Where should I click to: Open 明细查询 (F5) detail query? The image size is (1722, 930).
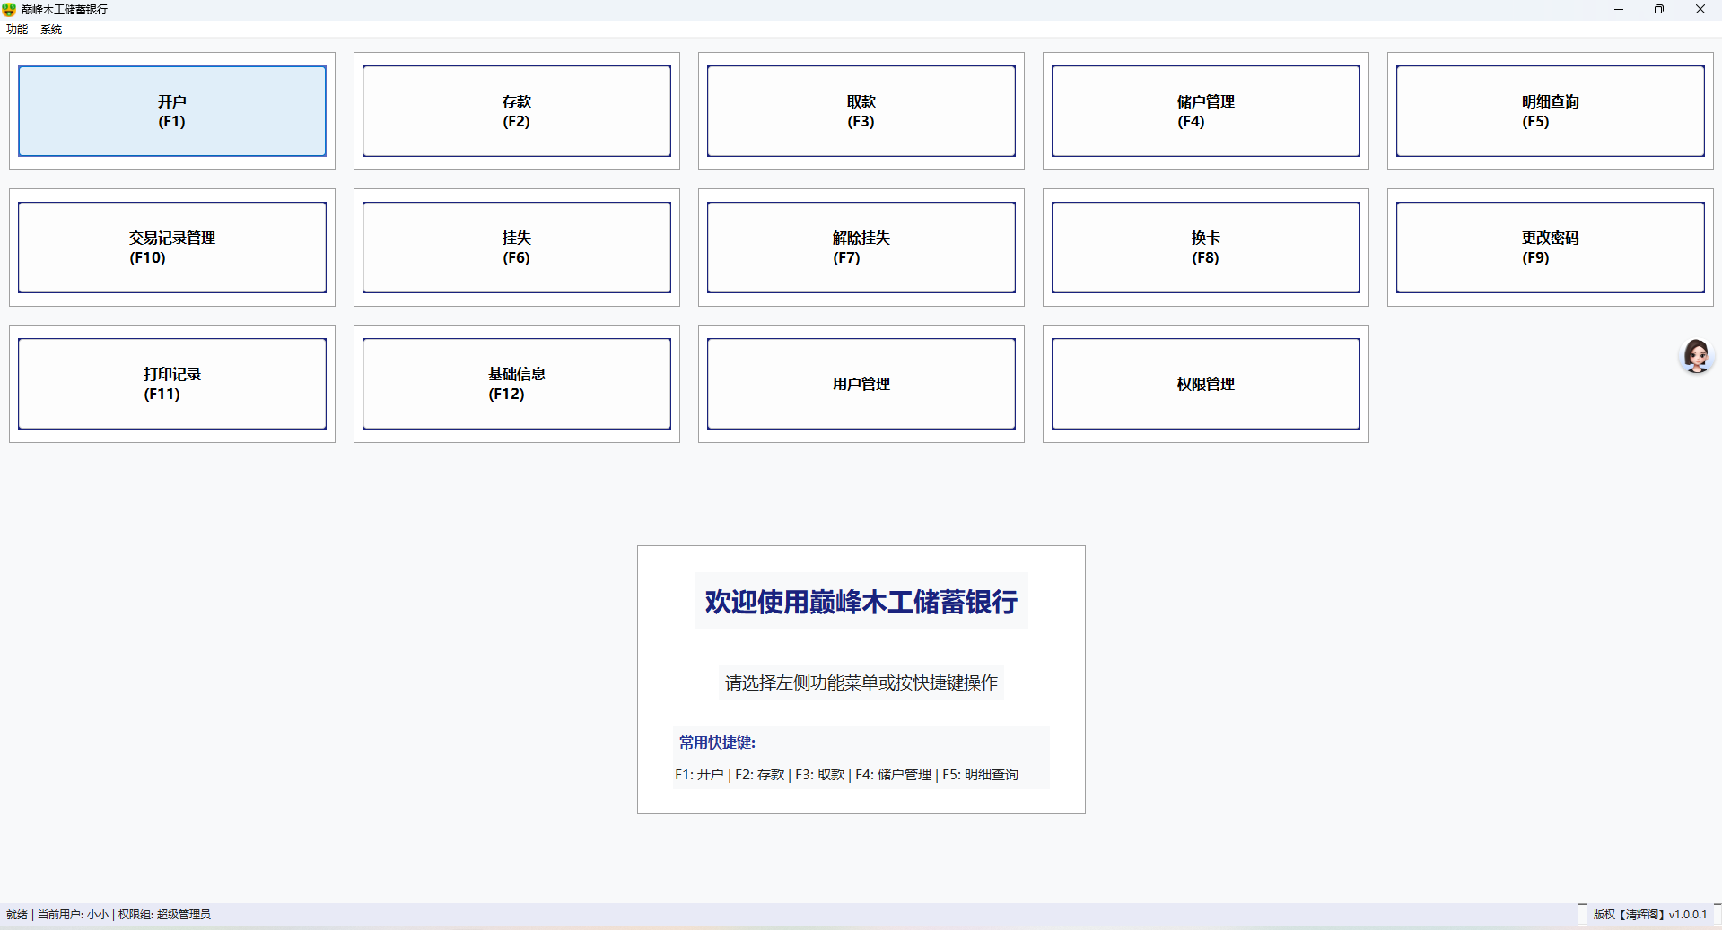[x=1550, y=110]
